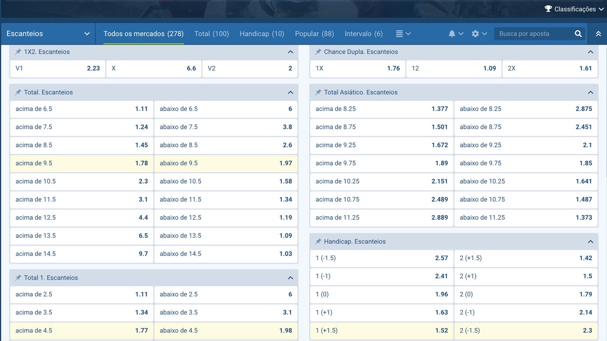The image size is (607, 341).
Task: Click the search magnifier icon
Action: pyautogui.click(x=578, y=34)
